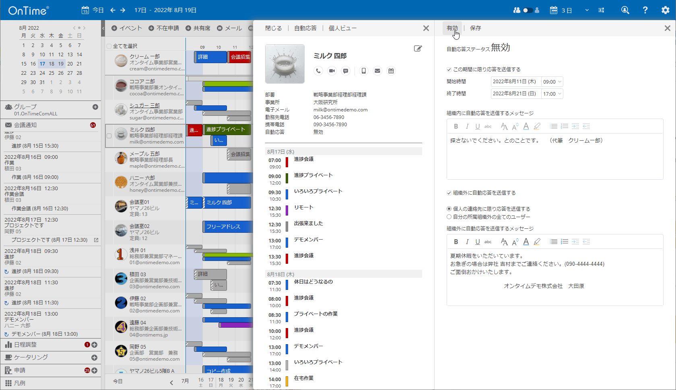This screenshot has height=390, width=676.
Task: Open chat with ミルク 四郎
Action: pos(346,71)
